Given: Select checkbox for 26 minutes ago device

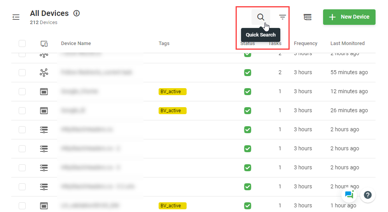Looking at the screenshot, I should (22, 111).
